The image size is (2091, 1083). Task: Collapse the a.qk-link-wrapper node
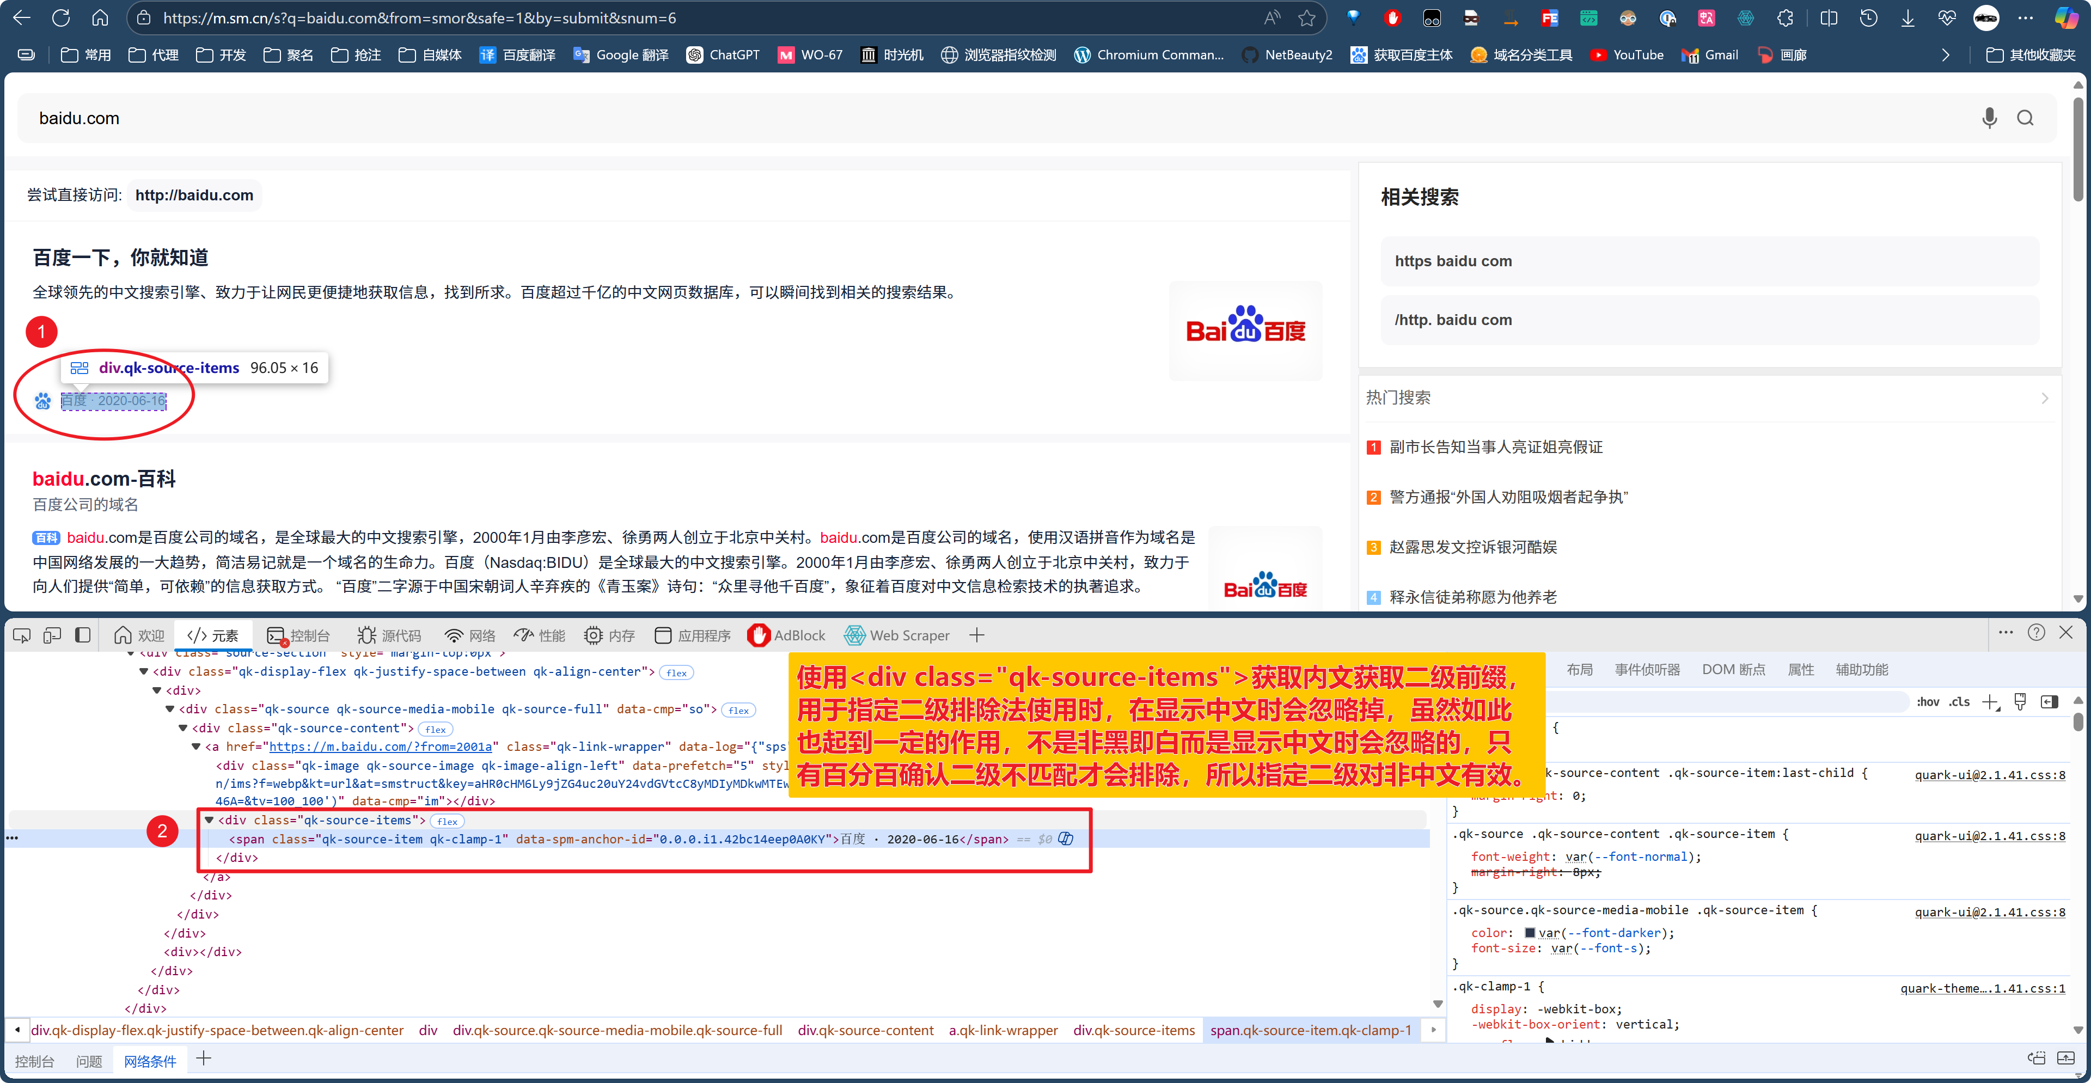197,747
